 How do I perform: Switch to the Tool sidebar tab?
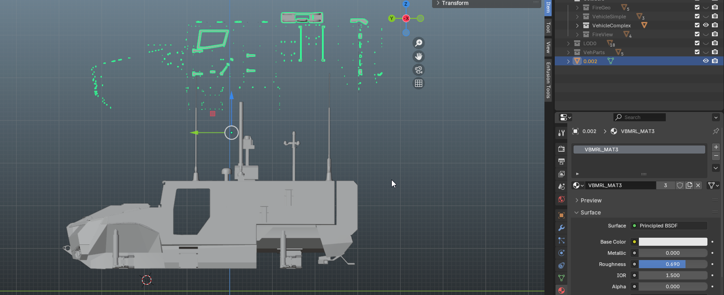click(548, 27)
